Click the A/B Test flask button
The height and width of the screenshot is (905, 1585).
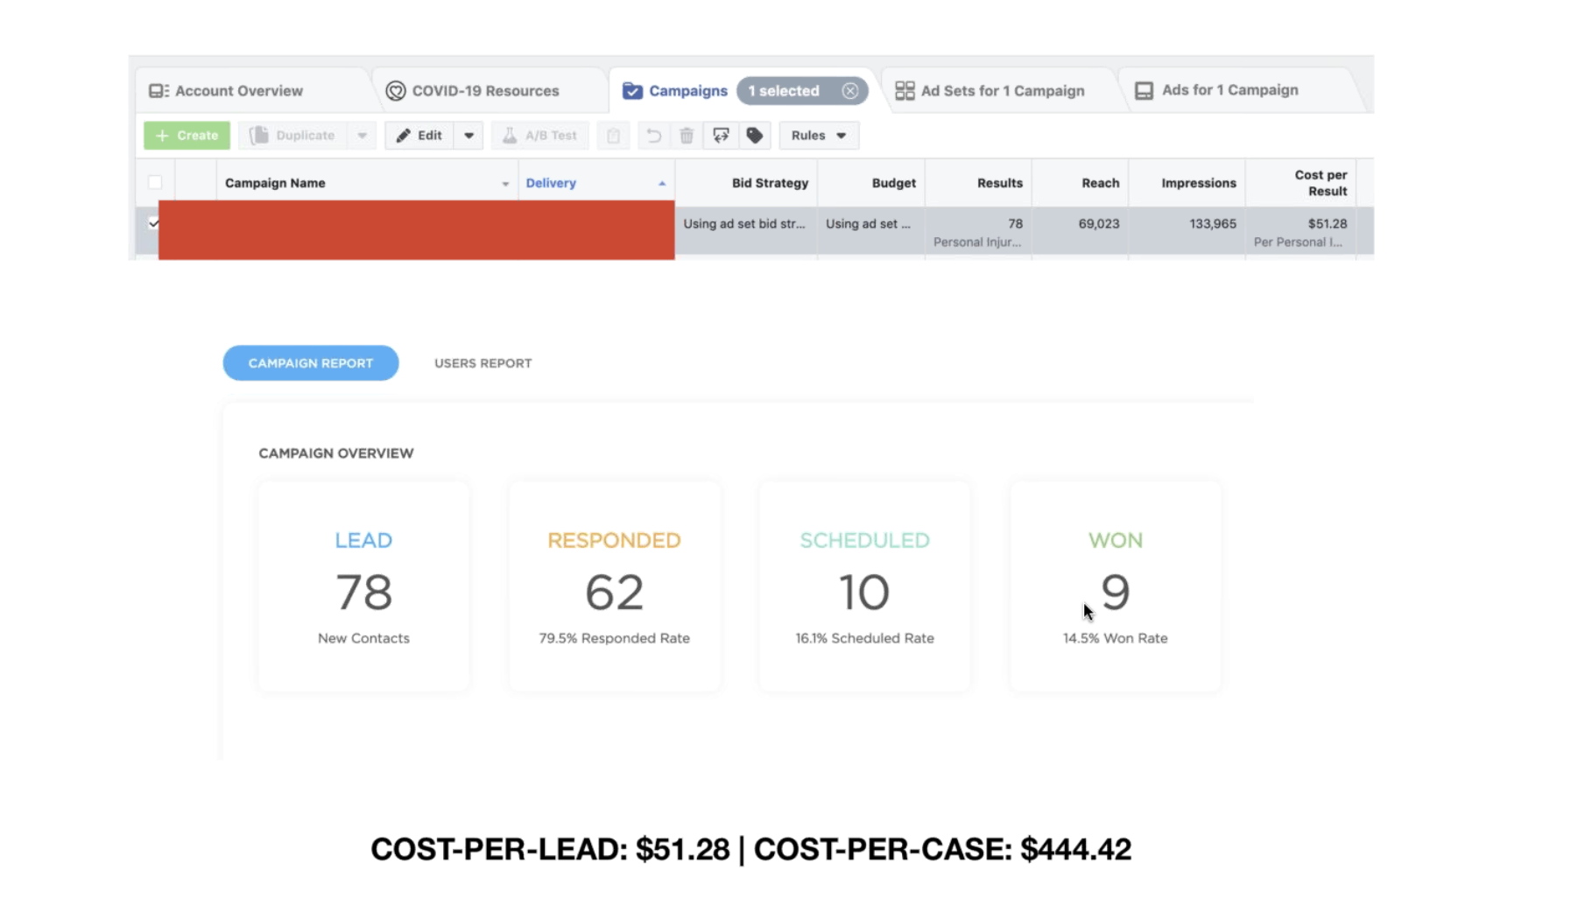[539, 136]
